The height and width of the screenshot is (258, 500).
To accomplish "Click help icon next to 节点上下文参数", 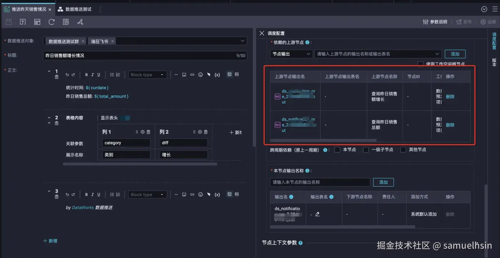I will pos(300,243).
